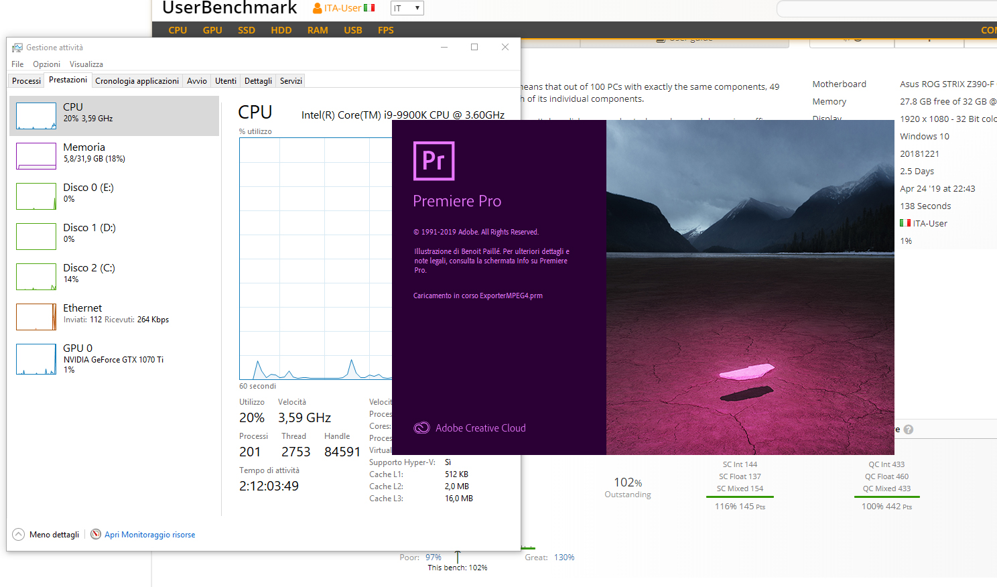Select GPU 0 GeForce GTX 1070 Ti entry

click(115, 358)
